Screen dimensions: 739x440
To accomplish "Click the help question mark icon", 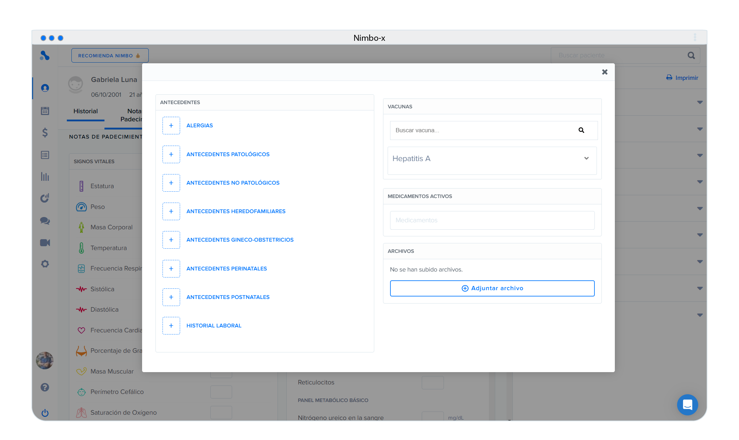I will (45, 387).
